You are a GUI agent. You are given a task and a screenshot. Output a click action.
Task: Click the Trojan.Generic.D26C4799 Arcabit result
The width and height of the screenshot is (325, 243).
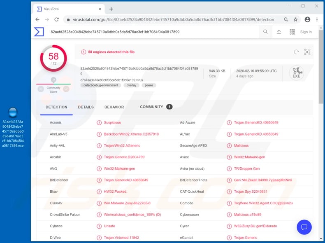coord(124,157)
